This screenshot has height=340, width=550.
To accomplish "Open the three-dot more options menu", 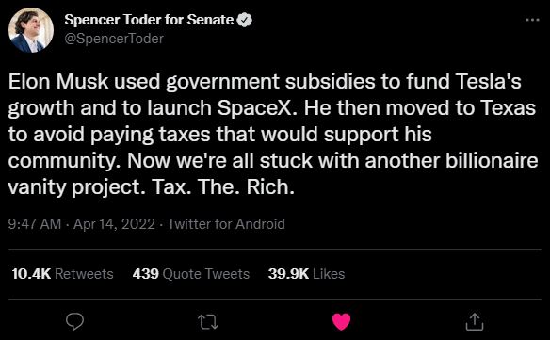I will (x=532, y=20).
